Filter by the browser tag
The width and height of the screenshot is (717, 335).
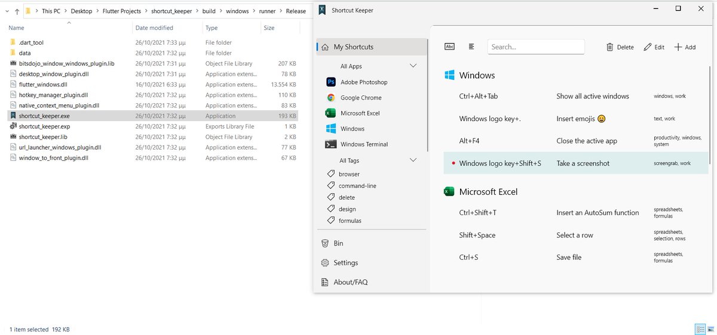349,174
